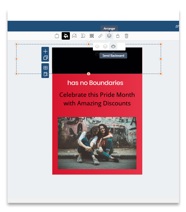Click the undo arrow in blue header
Screen dimensions: 186x212
click(177, 26)
